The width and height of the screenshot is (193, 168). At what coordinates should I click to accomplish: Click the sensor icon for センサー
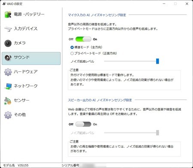(8, 101)
